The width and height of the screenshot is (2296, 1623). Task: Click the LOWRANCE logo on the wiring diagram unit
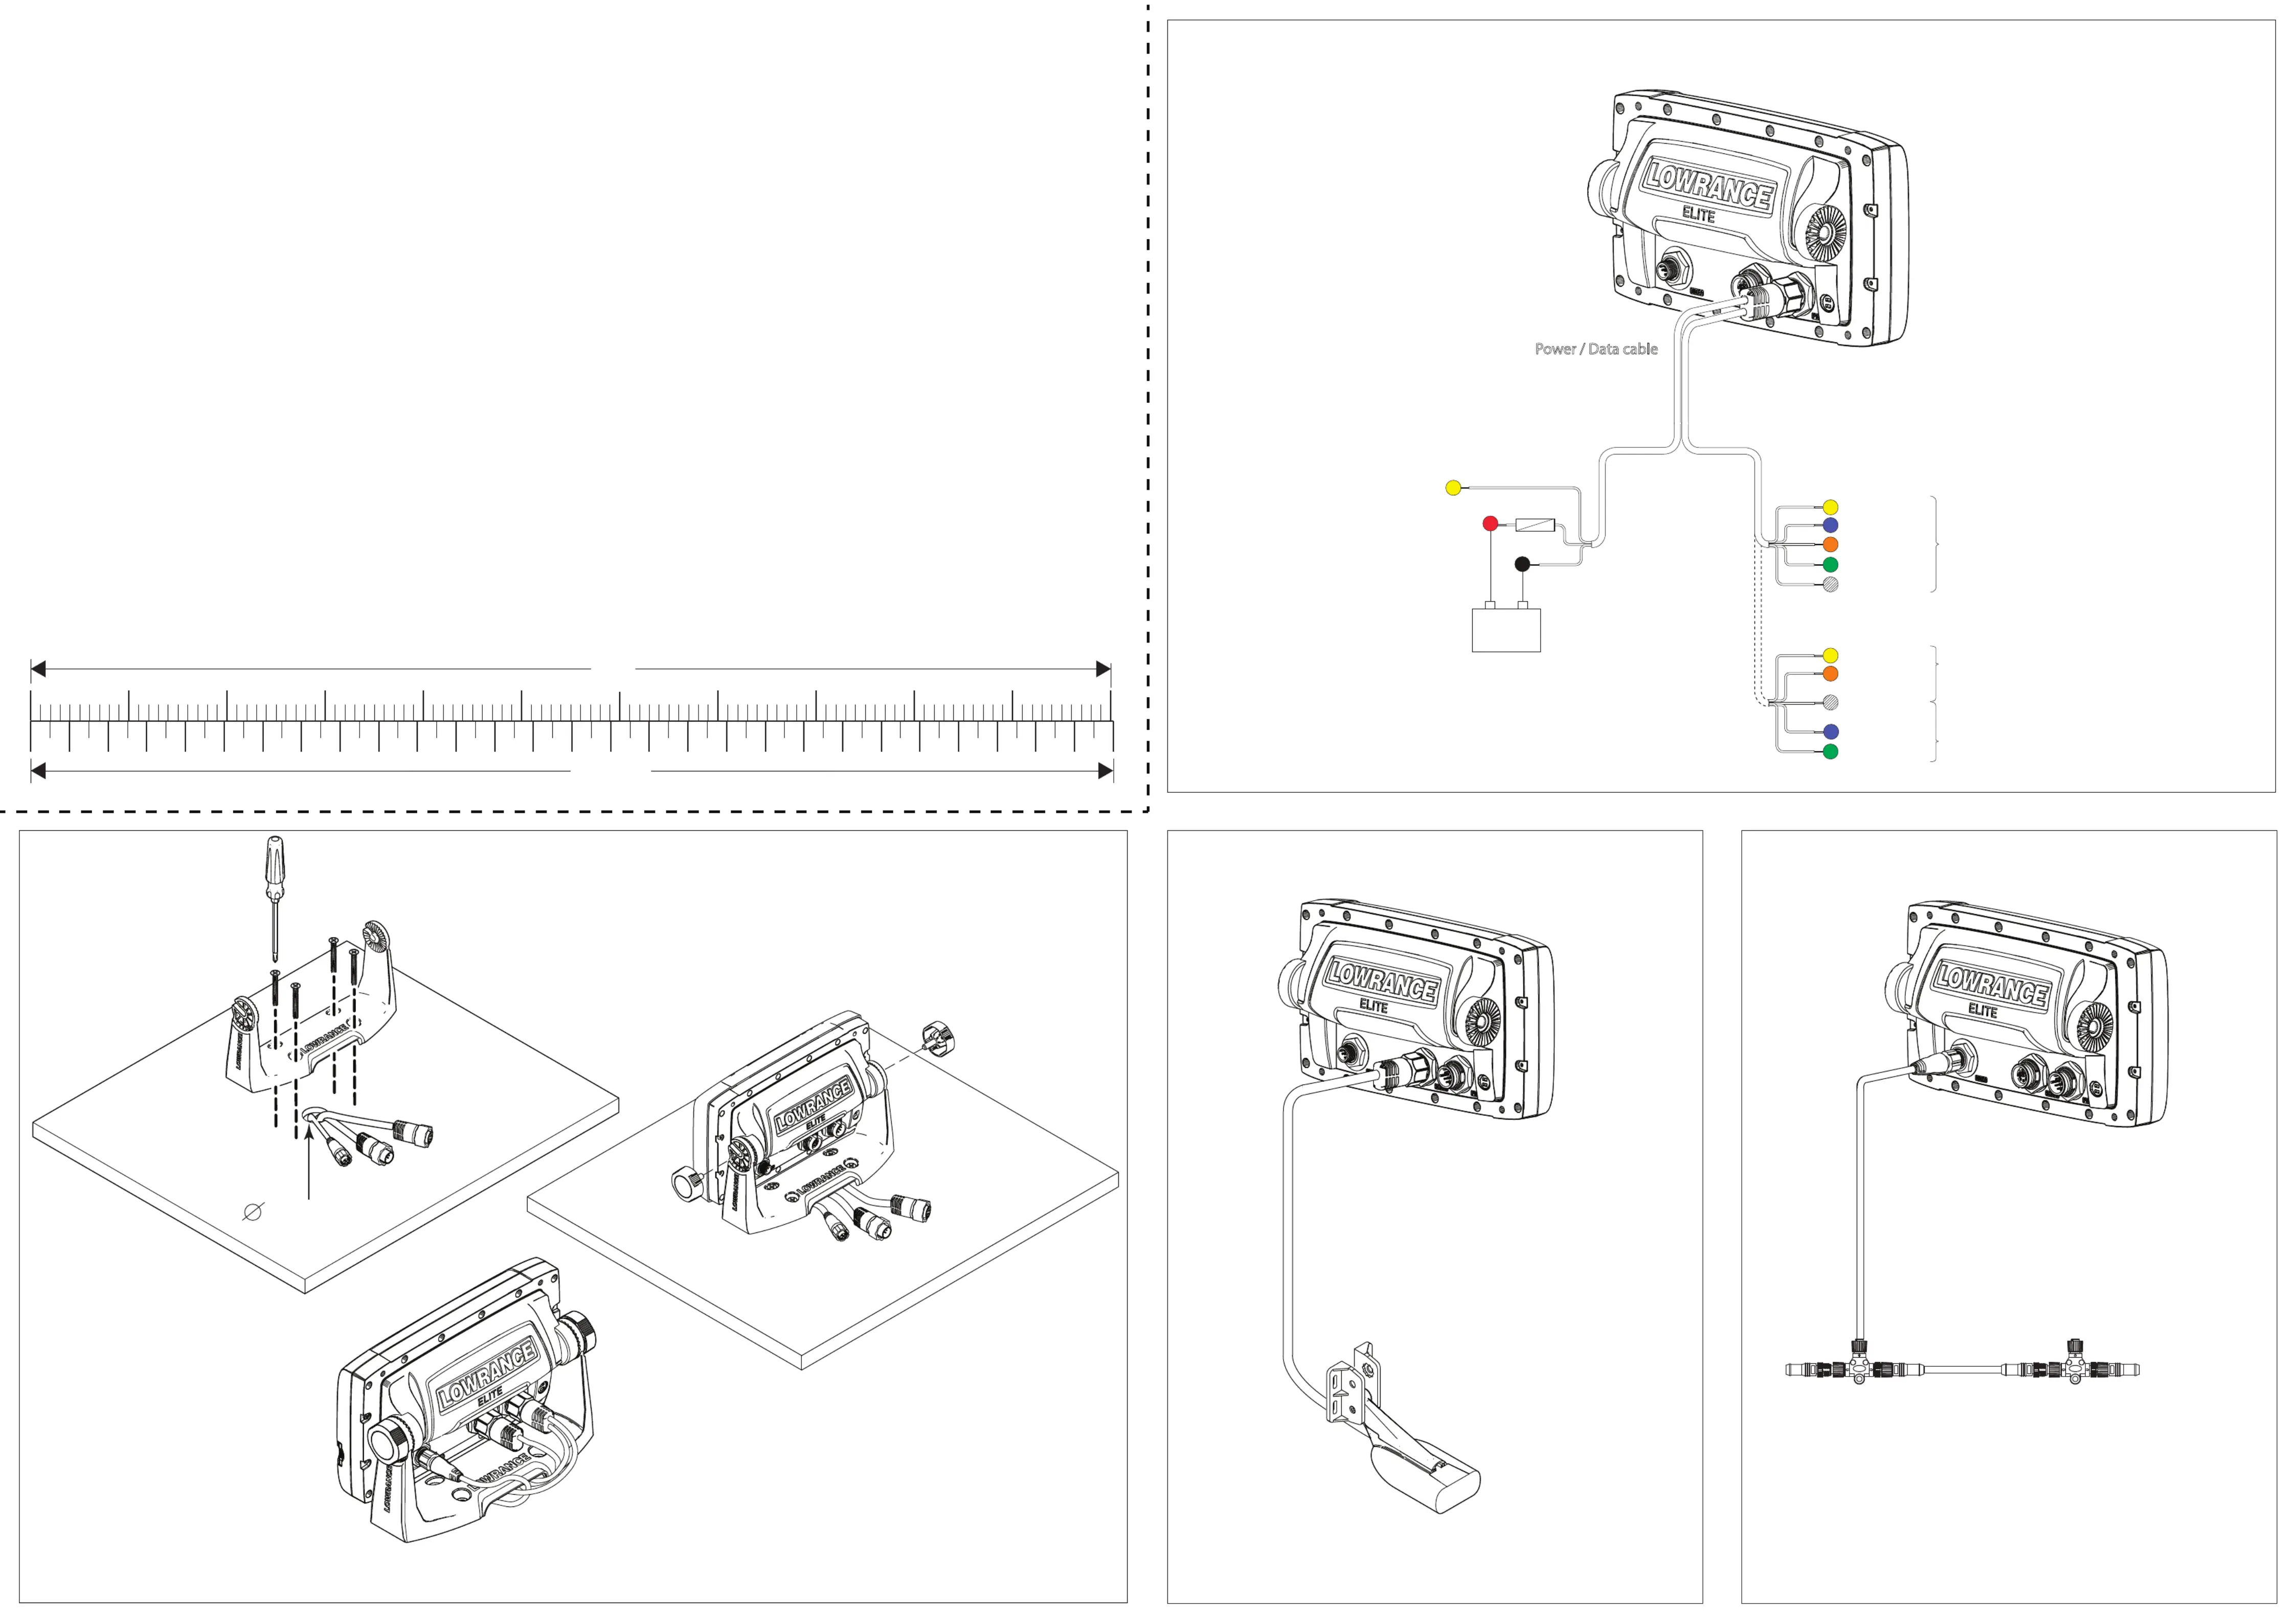click(1709, 187)
